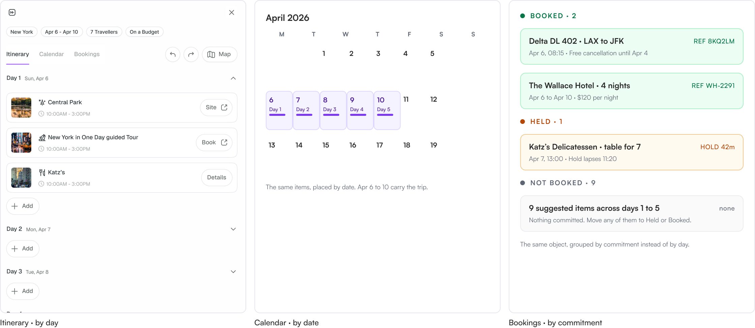This screenshot has width=755, height=328.
Task: Click the HELD · 1 section header
Action: 541,122
